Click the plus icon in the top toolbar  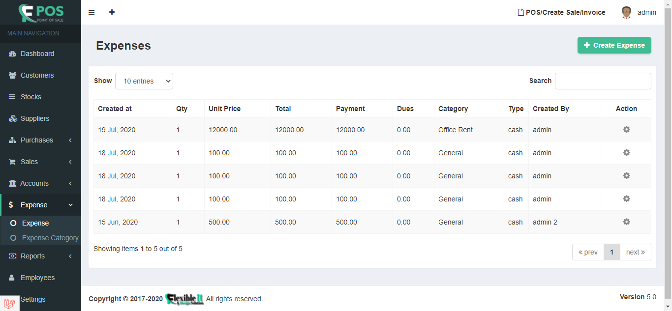click(x=112, y=12)
